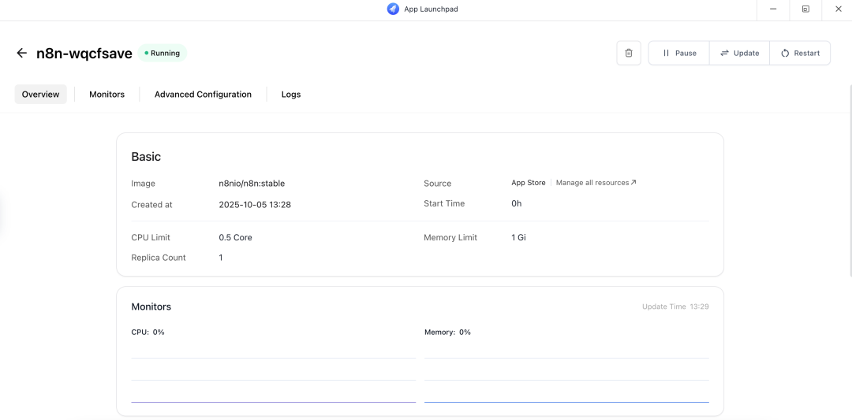Maximize the App Launchpad window
The height and width of the screenshot is (420, 852).
tap(805, 9)
